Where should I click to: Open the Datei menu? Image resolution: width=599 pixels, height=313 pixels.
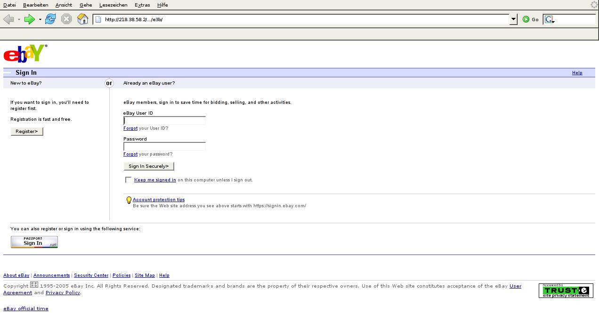[x=9, y=5]
